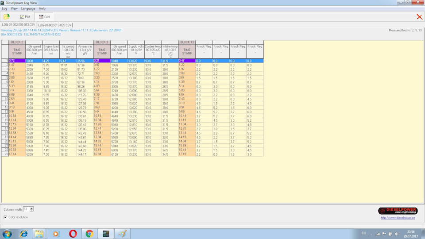
Task: Click the Dieselpower race engineering logo
Action: click(x=398, y=211)
